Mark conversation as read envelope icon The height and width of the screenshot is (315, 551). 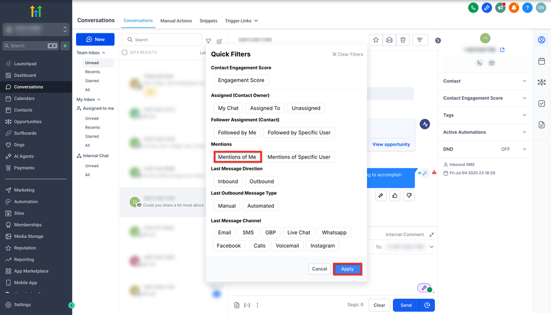pos(389,40)
